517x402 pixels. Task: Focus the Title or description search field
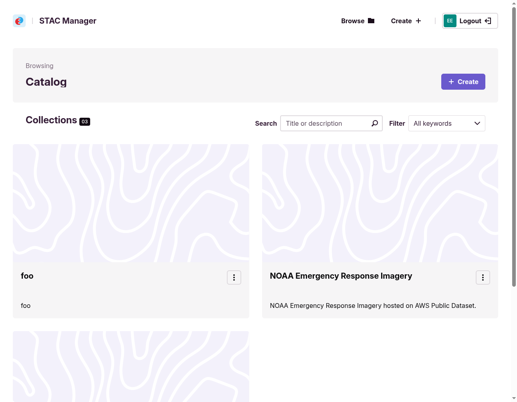331,123
